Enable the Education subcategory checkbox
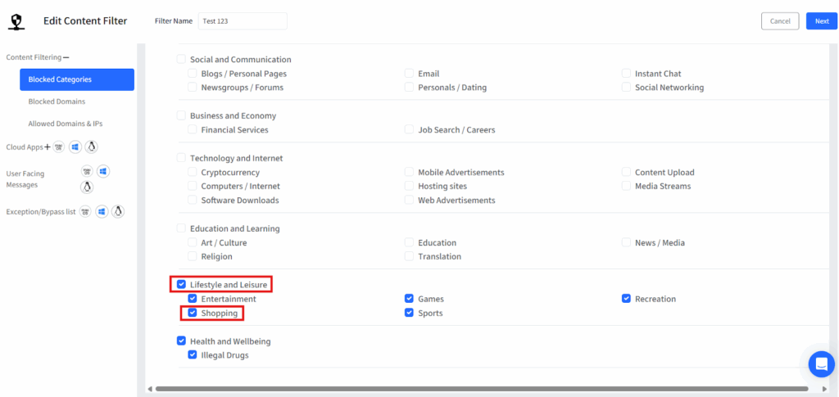The image size is (839, 397). pyautogui.click(x=410, y=242)
